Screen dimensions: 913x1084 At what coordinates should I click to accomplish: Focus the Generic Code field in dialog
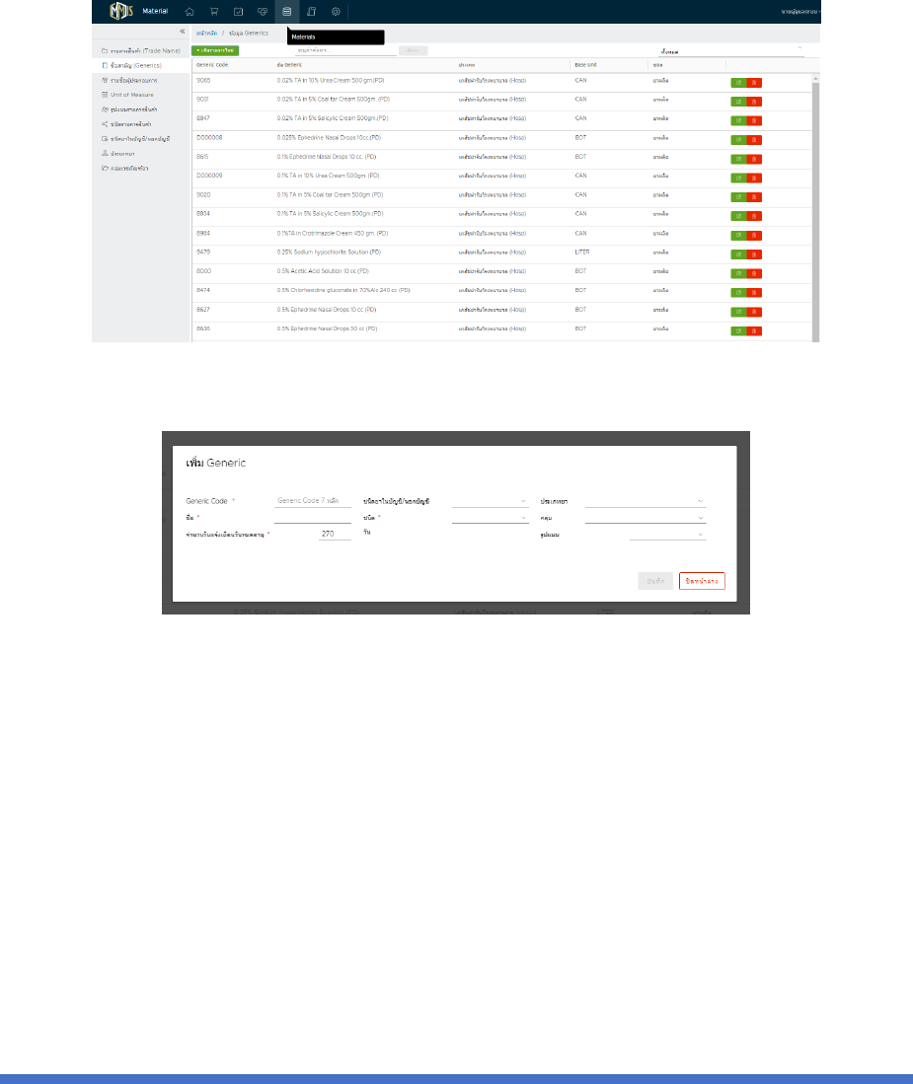pyautogui.click(x=313, y=500)
